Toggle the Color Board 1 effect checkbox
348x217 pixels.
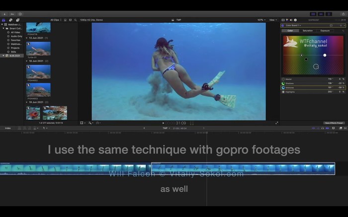coord(283,25)
